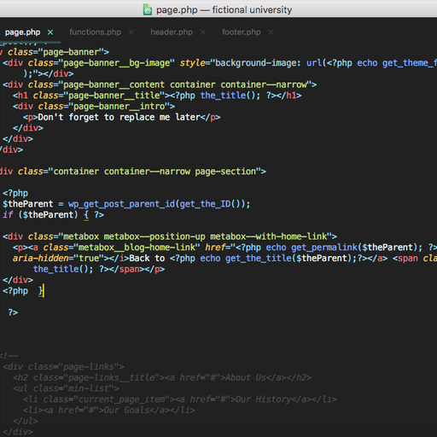Click 'aria-hidden' attribute name

(x=41, y=259)
